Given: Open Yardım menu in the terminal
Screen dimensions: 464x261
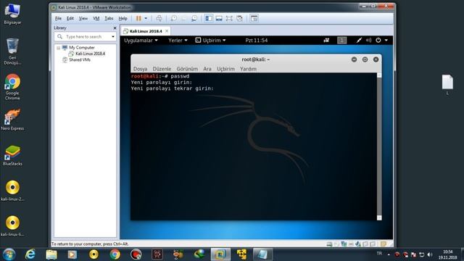Looking at the screenshot, I should pos(248,69).
